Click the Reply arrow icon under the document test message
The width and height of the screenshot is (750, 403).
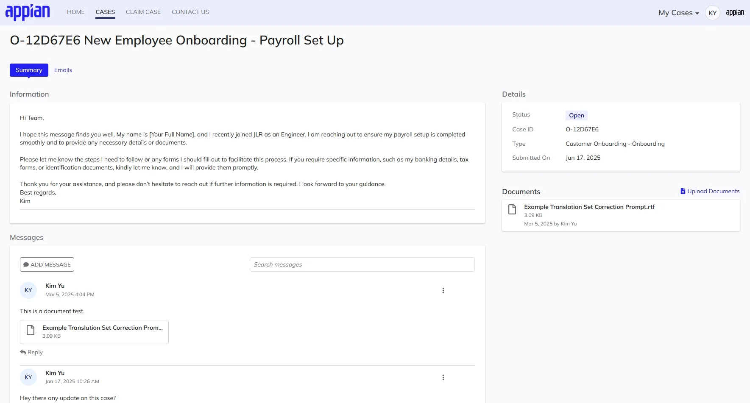coord(23,352)
